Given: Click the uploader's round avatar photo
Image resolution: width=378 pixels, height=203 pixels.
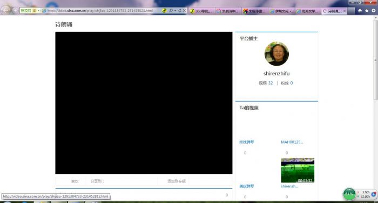Looking at the screenshot, I should pyautogui.click(x=276, y=54).
